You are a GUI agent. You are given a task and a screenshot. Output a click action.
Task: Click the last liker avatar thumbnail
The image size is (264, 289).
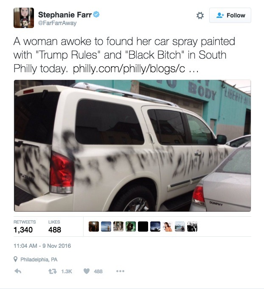[x=192, y=227]
